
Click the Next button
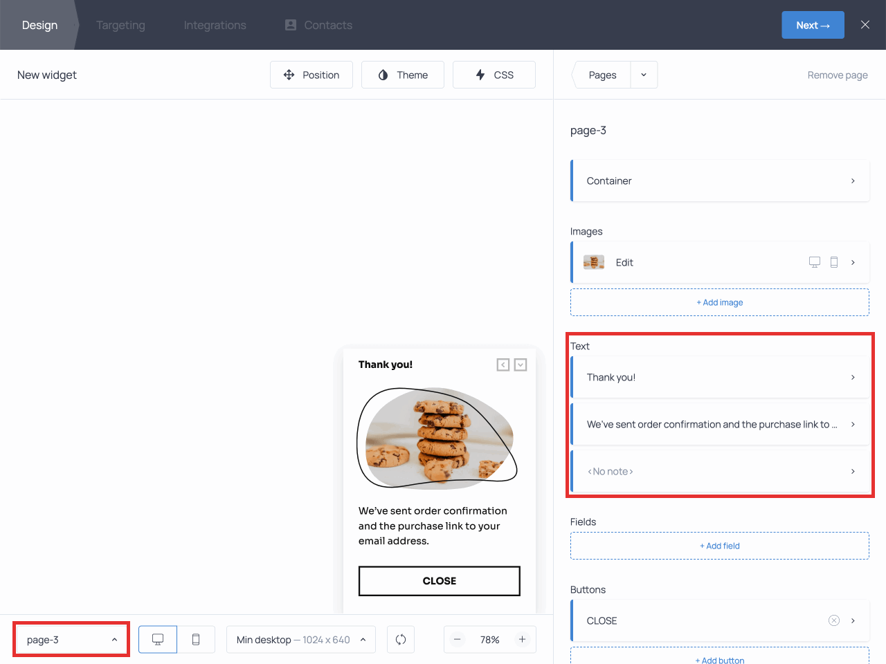[813, 24]
